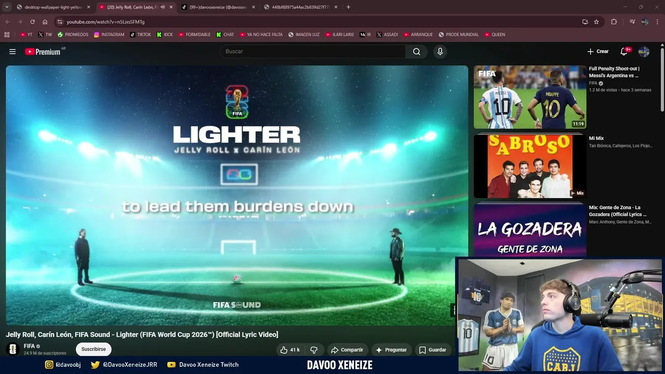
Task: Switch to desktop-wallpaper-light-yellow tab
Action: click(x=53, y=7)
